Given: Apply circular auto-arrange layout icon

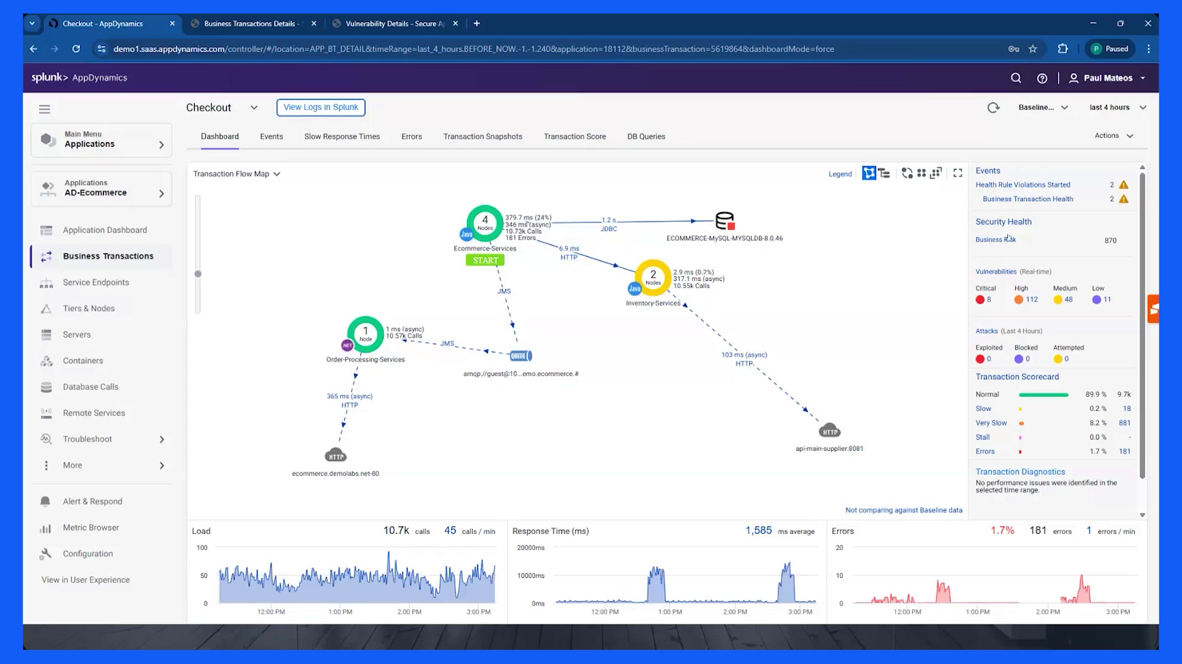Looking at the screenshot, I should [907, 173].
